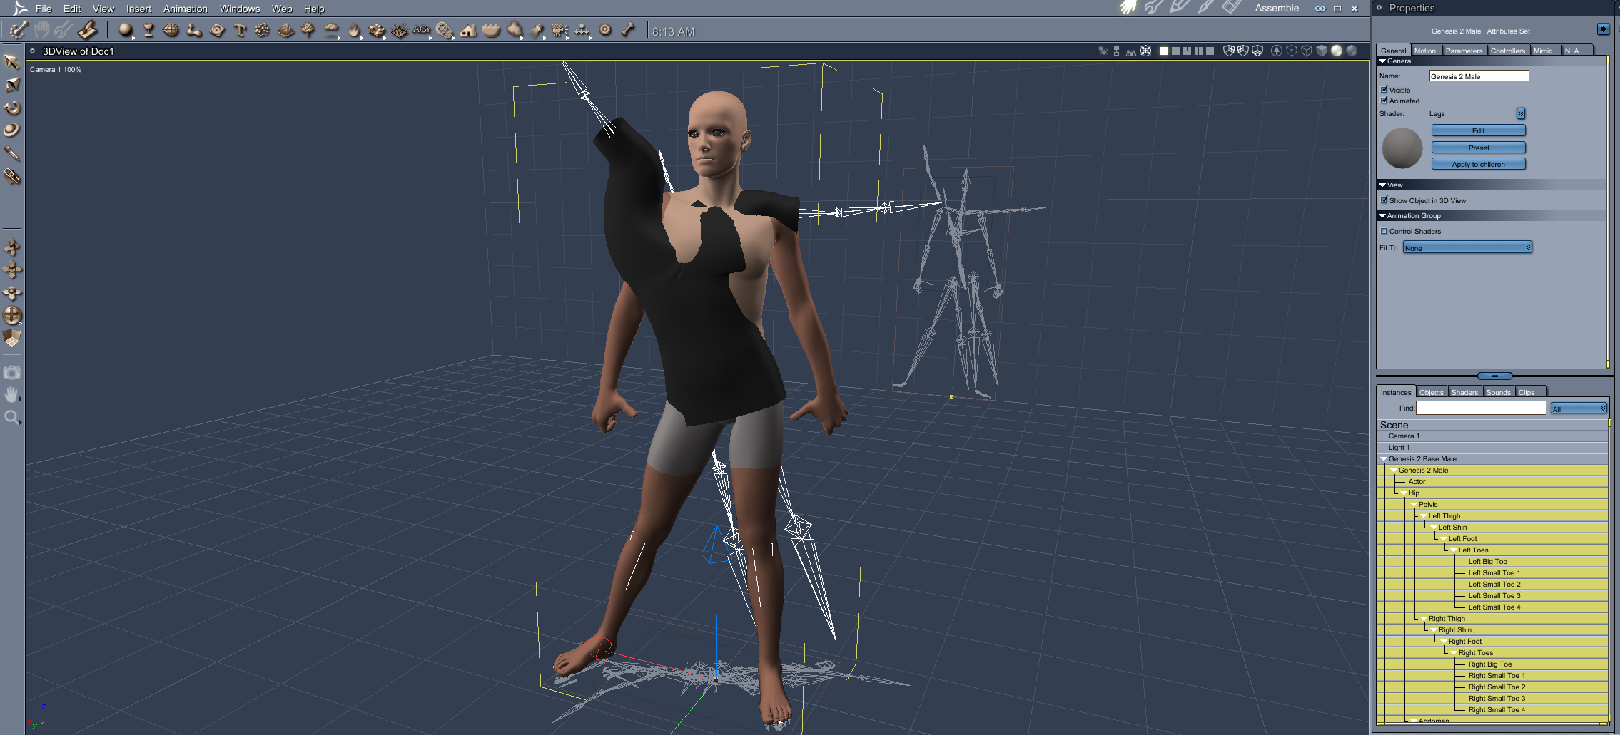The width and height of the screenshot is (1620, 735).
Task: Insert a terrain object from toolbar
Action: click(285, 30)
